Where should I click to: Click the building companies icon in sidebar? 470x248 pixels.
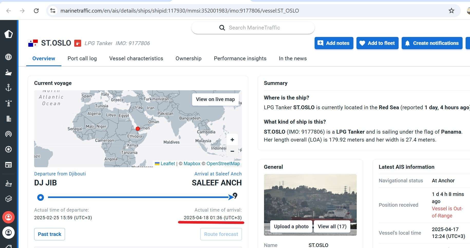[8, 118]
